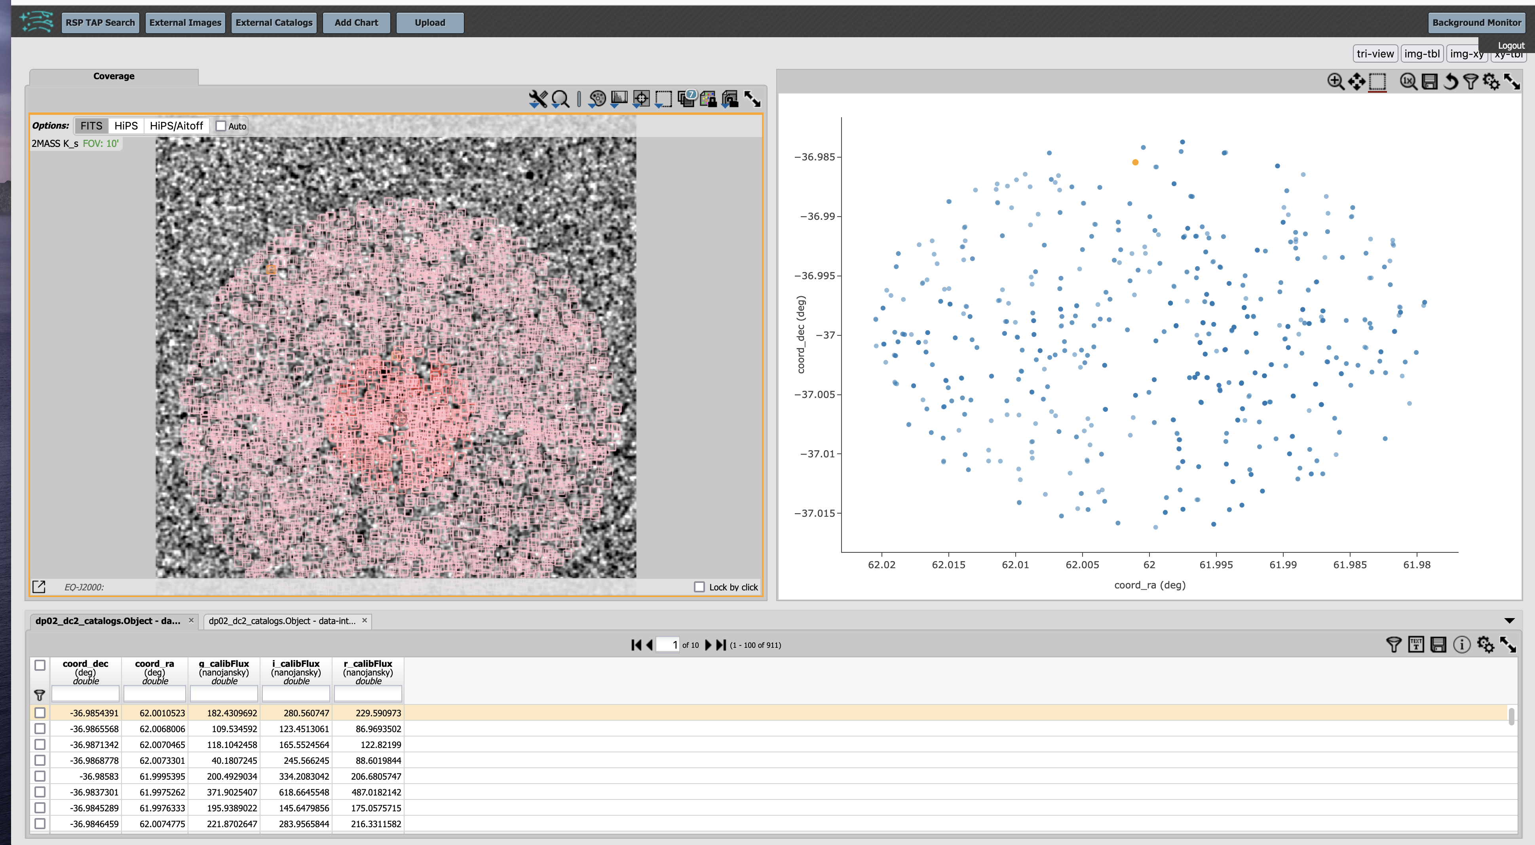
Task: Open the coverage image selection-area dropdown
Action: coord(663,99)
